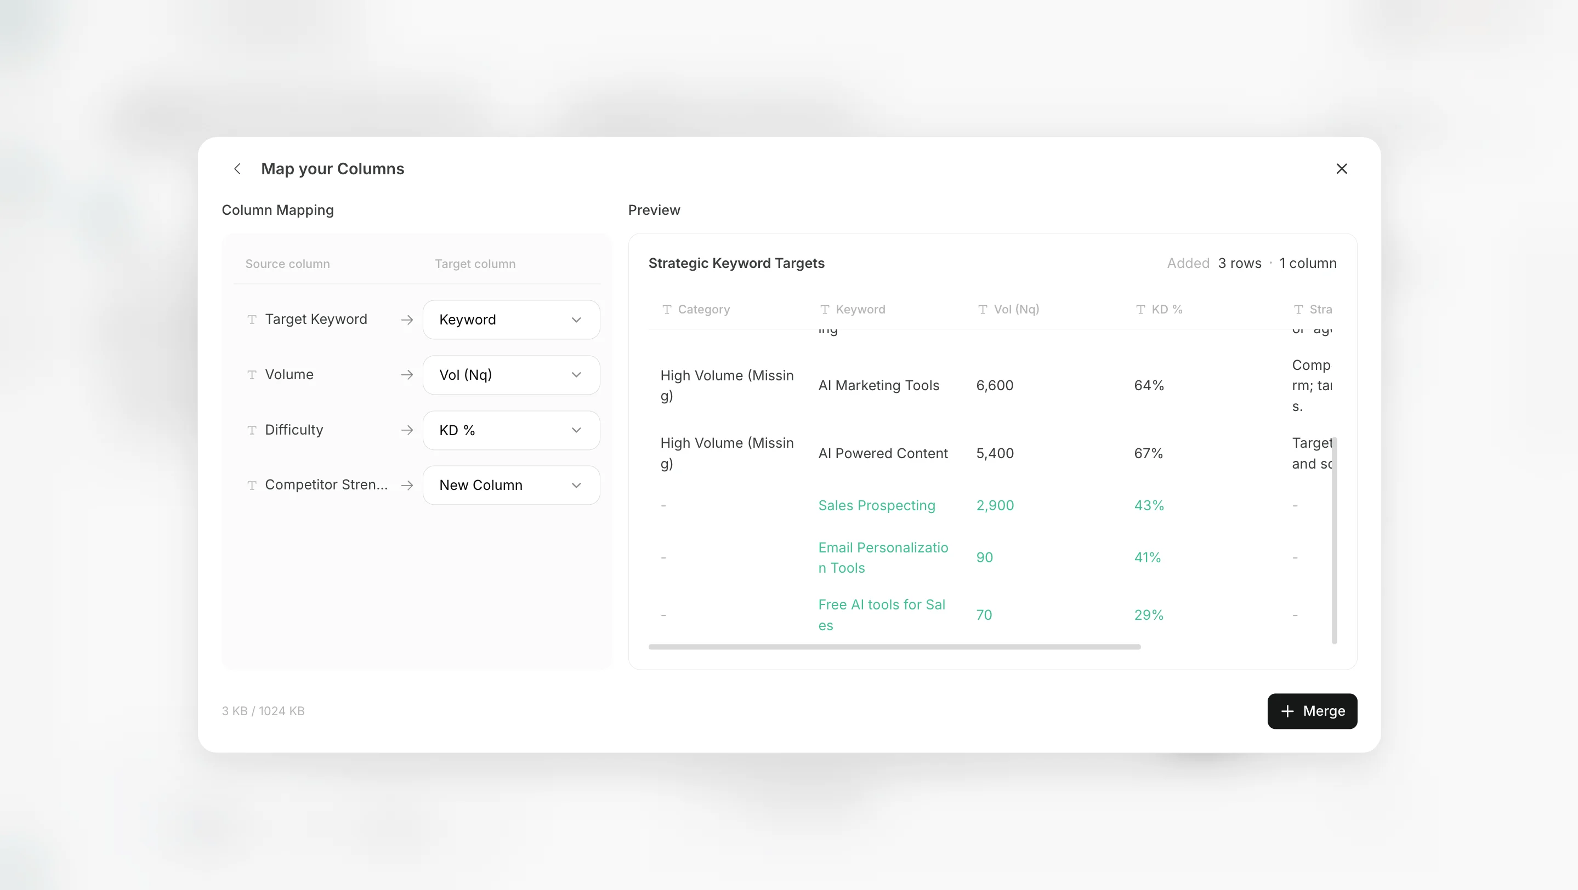Click the 1 column added indicator
Viewport: 1578px width, 890px height.
[x=1307, y=263]
